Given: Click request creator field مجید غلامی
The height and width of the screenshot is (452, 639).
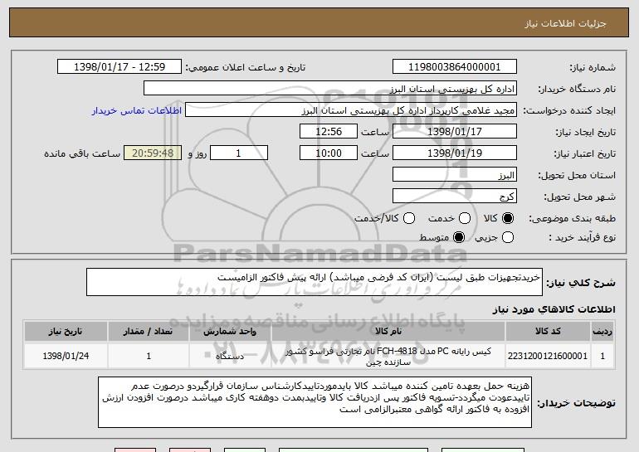Looking at the screenshot, I should point(351,110).
